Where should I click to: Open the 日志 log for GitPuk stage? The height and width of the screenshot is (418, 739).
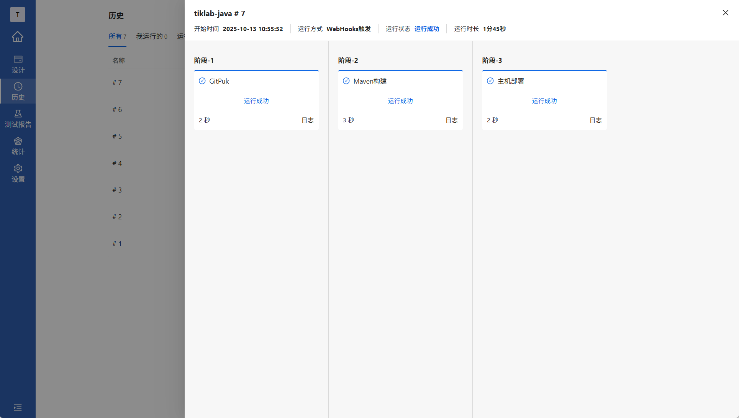(308, 120)
